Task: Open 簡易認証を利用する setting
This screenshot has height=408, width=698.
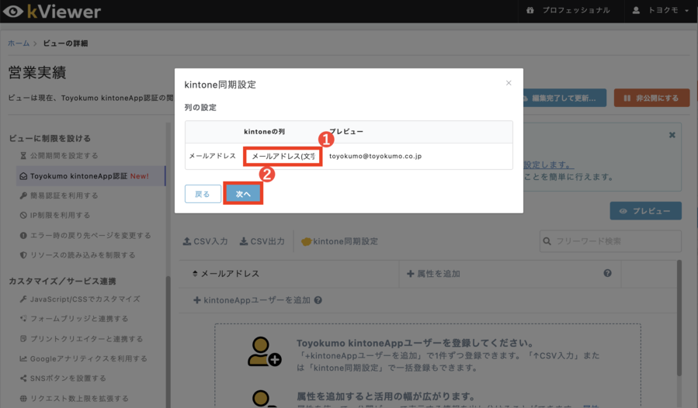Action: (x=59, y=195)
